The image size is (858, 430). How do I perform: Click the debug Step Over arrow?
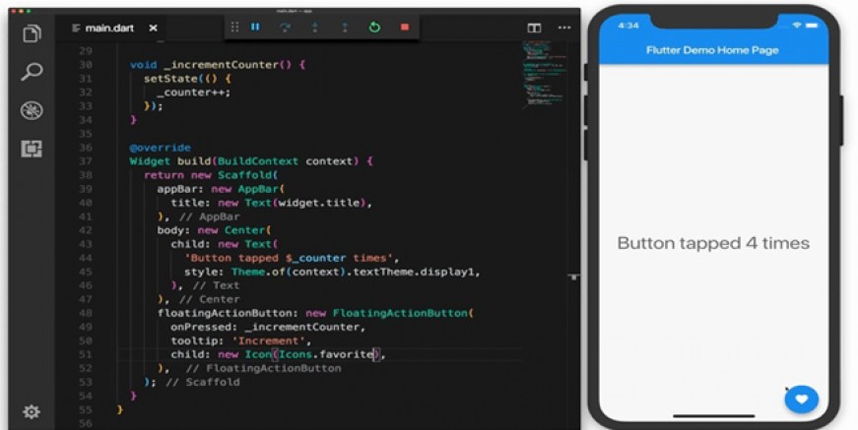point(285,28)
